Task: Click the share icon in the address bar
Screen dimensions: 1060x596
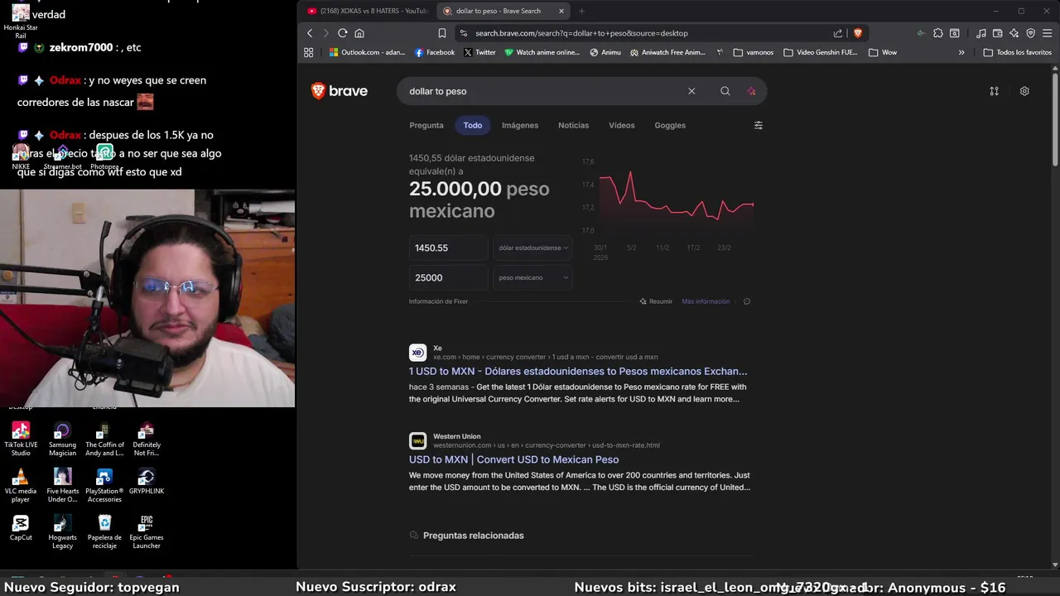Action: click(x=838, y=33)
